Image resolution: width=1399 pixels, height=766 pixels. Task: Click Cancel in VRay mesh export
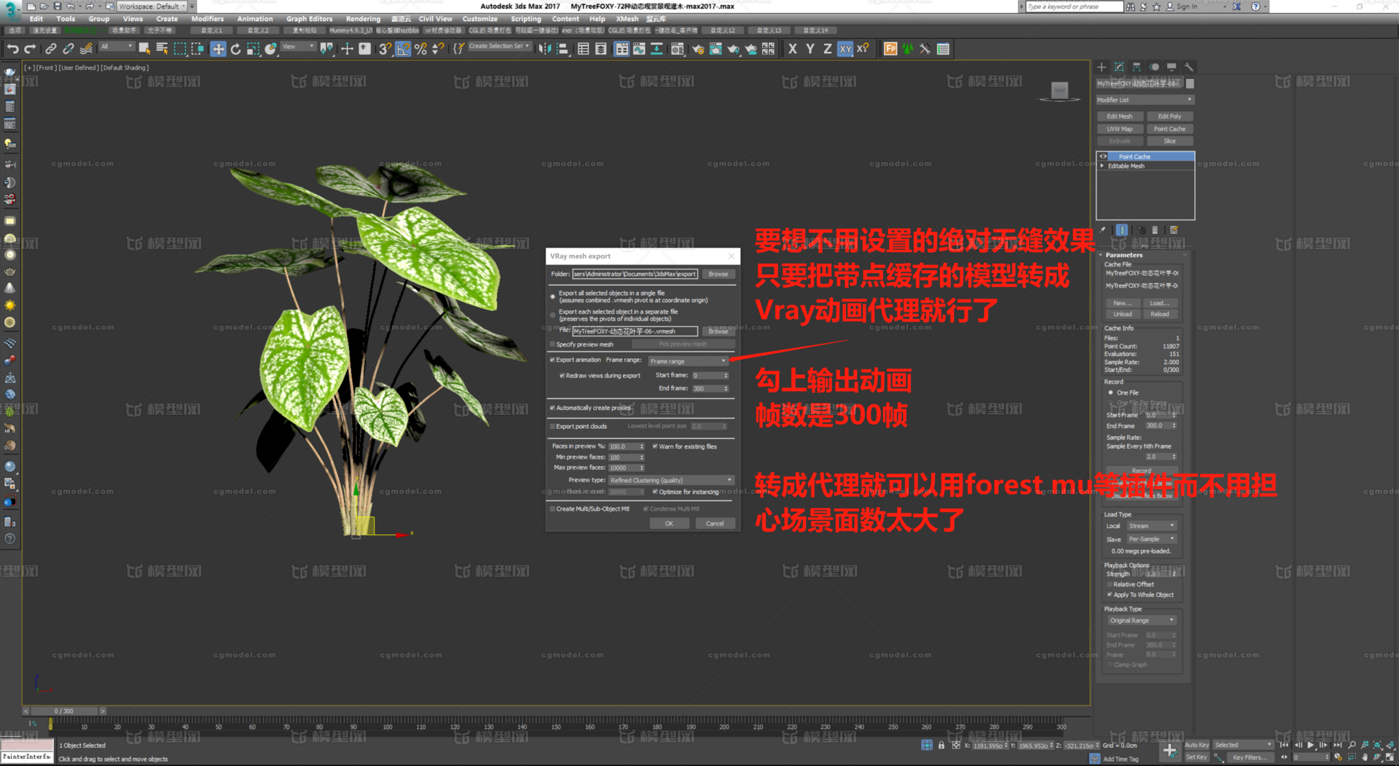715,524
